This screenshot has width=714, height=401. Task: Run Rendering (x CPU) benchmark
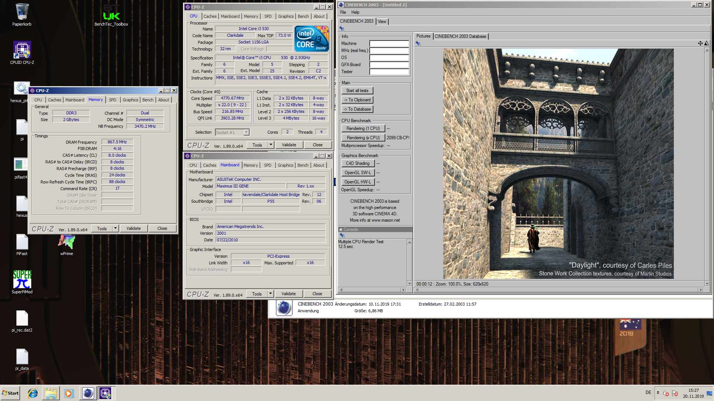[363, 138]
